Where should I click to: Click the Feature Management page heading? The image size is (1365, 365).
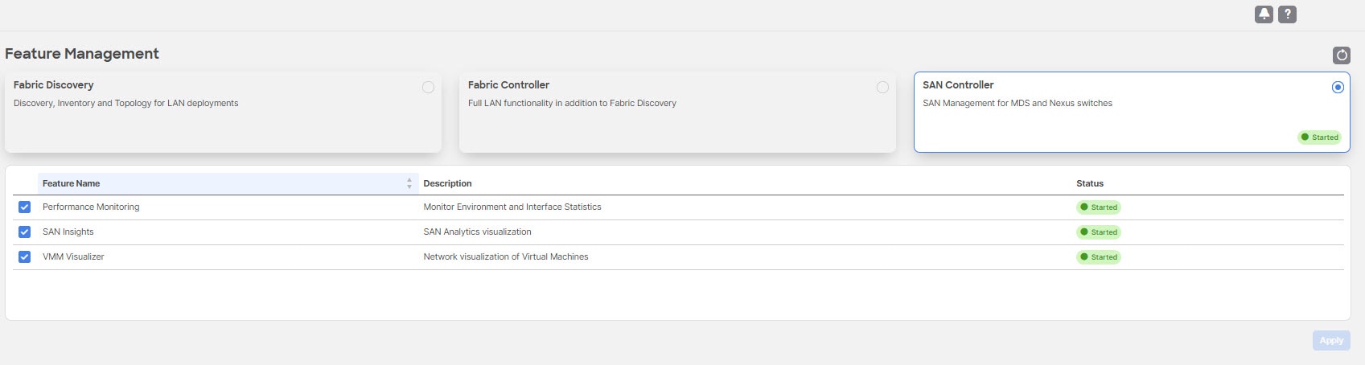pyautogui.click(x=82, y=54)
